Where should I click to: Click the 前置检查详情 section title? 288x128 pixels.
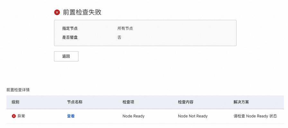click(x=18, y=90)
